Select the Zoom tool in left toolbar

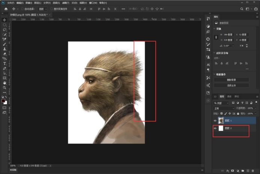5,88
